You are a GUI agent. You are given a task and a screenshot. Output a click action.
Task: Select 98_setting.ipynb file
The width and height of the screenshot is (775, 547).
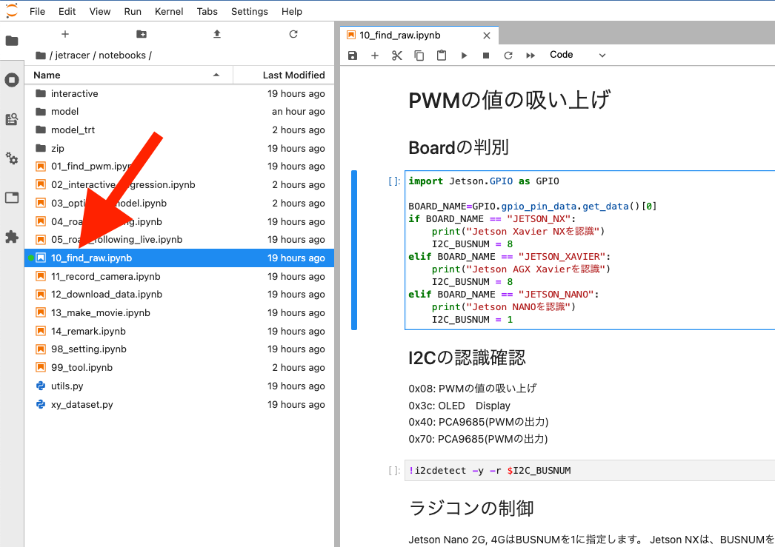(179, 349)
